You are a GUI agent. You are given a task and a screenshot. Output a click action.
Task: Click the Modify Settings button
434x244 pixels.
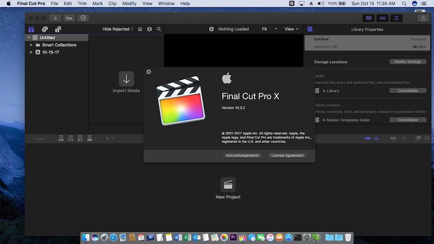pyautogui.click(x=407, y=62)
